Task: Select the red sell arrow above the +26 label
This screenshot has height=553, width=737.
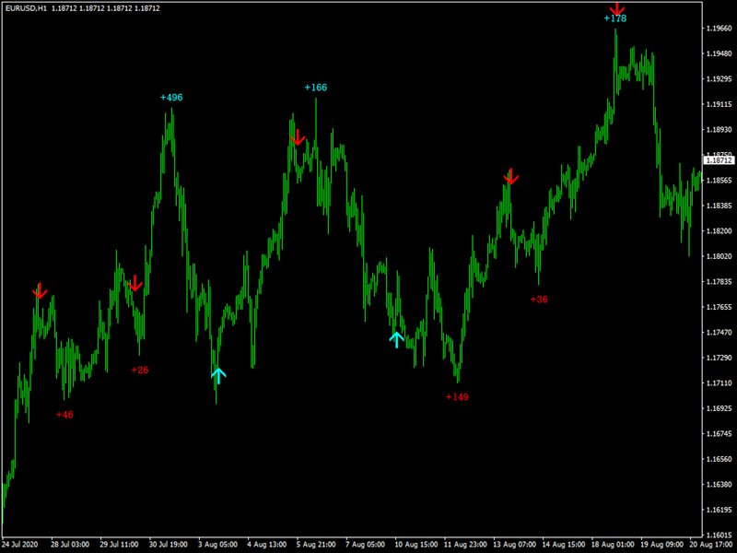Action: pos(135,283)
